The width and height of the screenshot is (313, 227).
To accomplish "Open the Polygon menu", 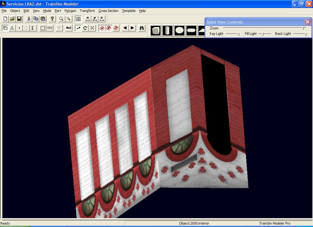I will click(70, 11).
